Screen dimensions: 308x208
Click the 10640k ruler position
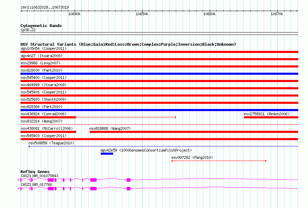[74, 14]
